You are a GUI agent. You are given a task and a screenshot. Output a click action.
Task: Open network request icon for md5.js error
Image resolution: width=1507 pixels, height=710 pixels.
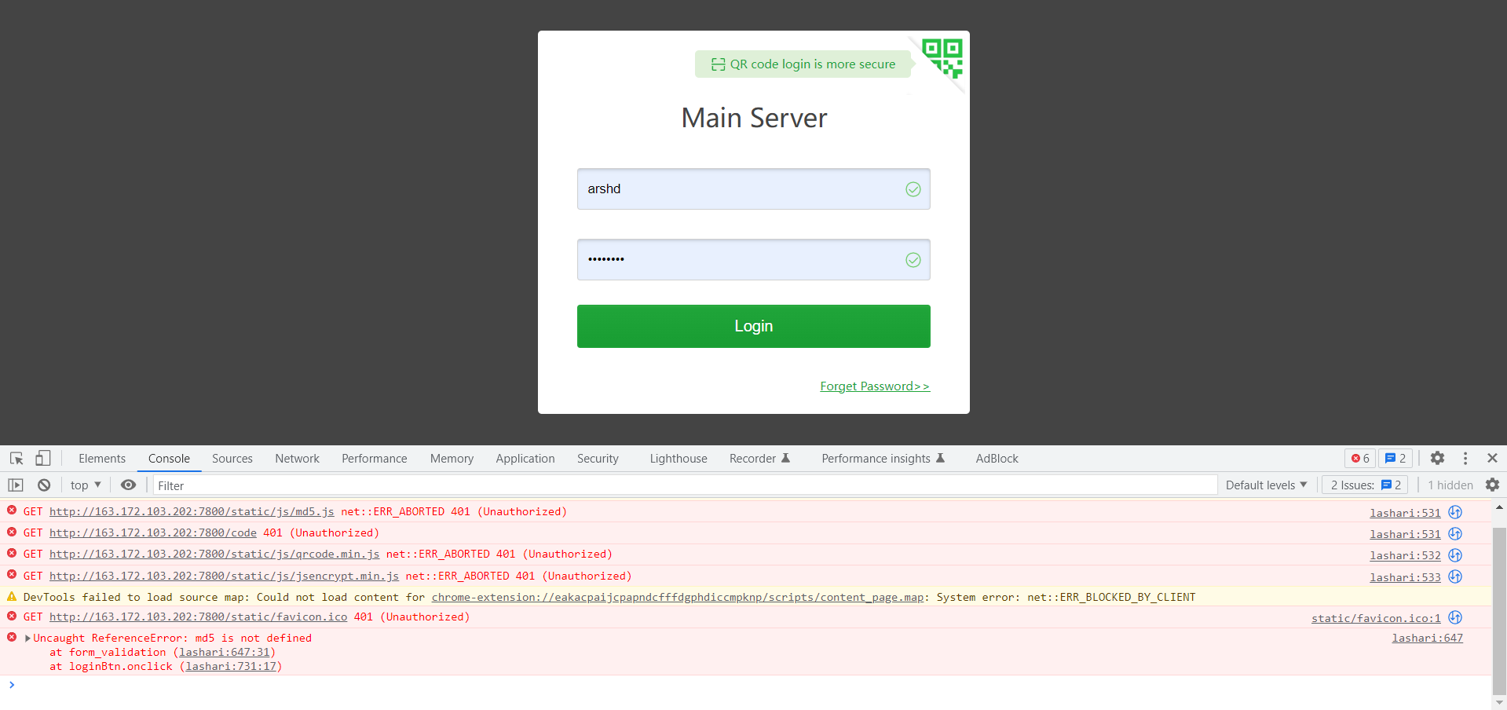pyautogui.click(x=1455, y=512)
